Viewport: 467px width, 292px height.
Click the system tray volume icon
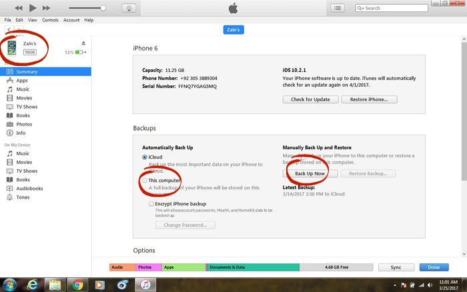coord(430,285)
